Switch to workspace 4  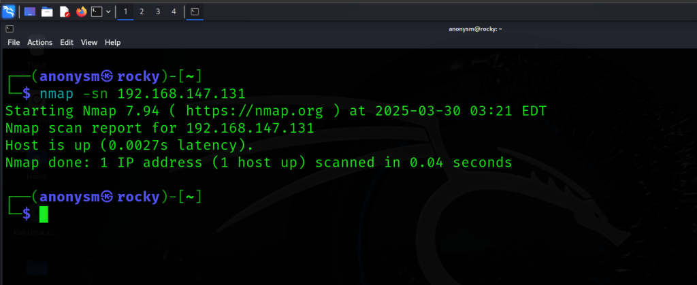(174, 12)
